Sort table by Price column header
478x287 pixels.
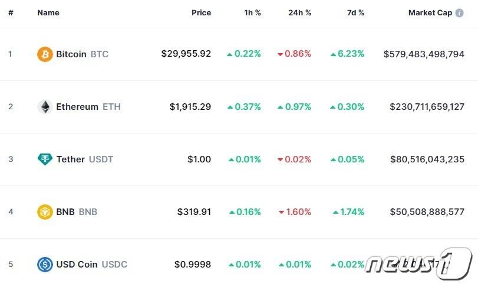pyautogui.click(x=201, y=13)
